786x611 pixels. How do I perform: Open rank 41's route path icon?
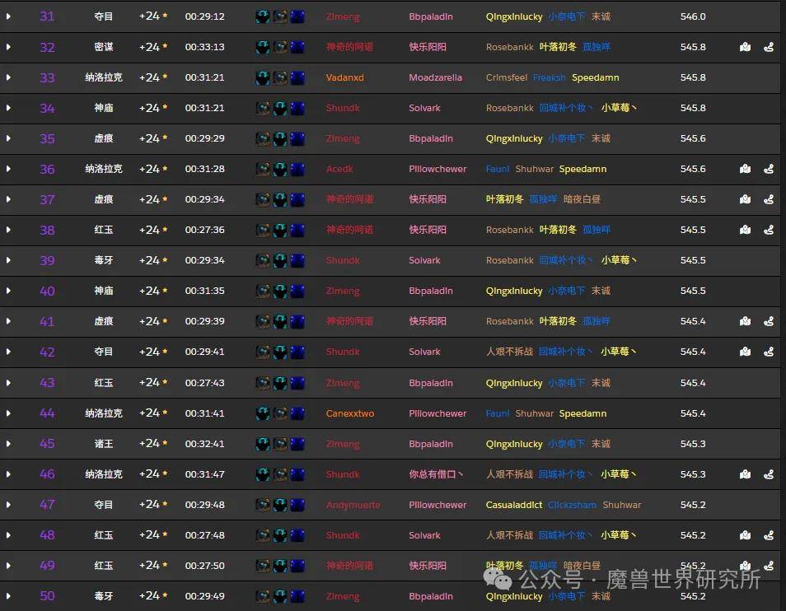[x=769, y=321]
